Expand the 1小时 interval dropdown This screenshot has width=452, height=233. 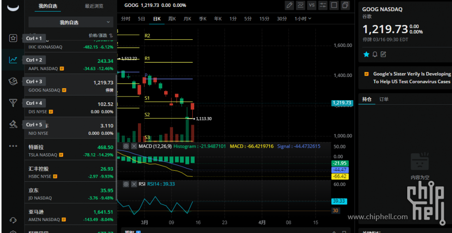pos(303,18)
